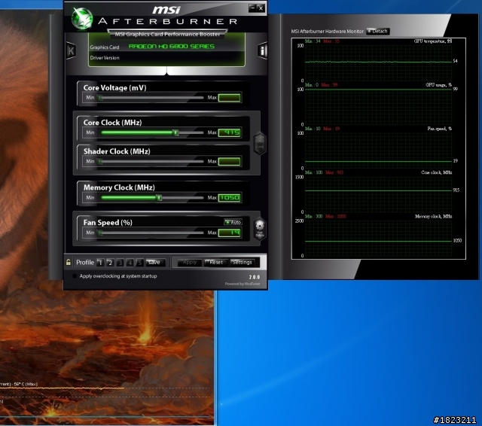Select profile slot 5

pyautogui.click(x=139, y=262)
